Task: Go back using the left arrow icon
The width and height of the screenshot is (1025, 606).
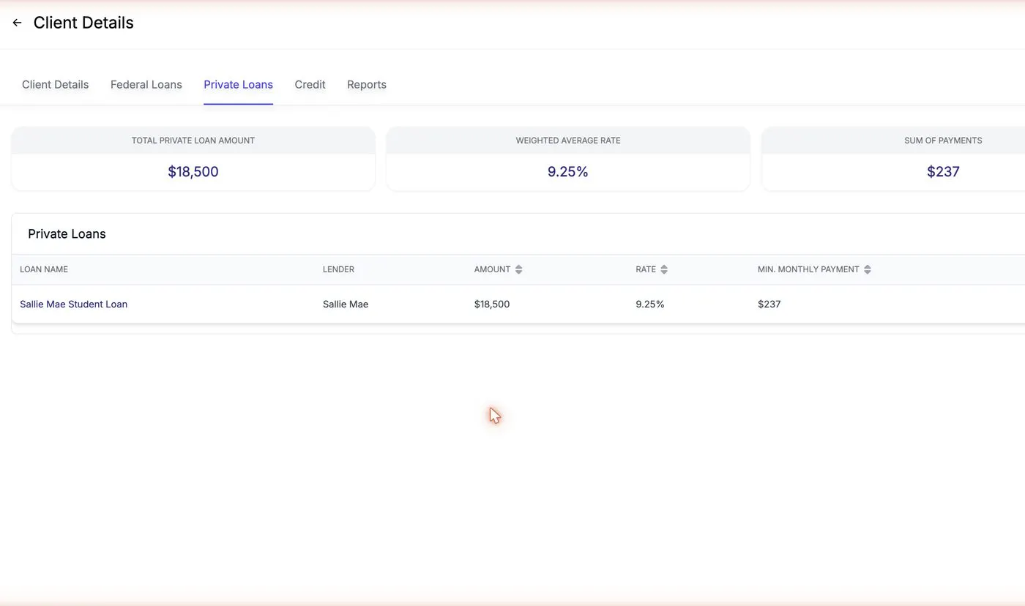Action: 17,23
